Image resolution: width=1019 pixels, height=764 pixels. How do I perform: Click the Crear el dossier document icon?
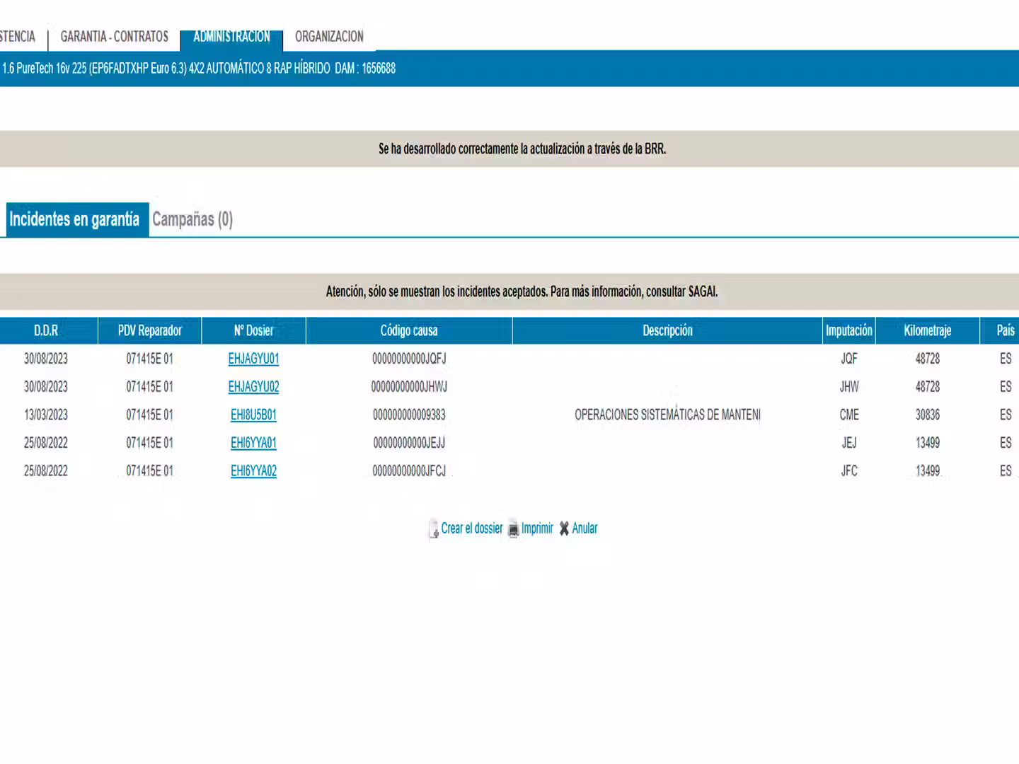click(434, 529)
